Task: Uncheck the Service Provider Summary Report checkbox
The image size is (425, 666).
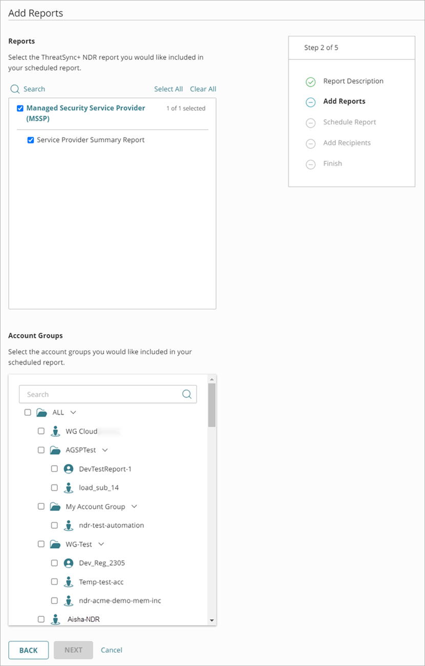Action: [31, 140]
